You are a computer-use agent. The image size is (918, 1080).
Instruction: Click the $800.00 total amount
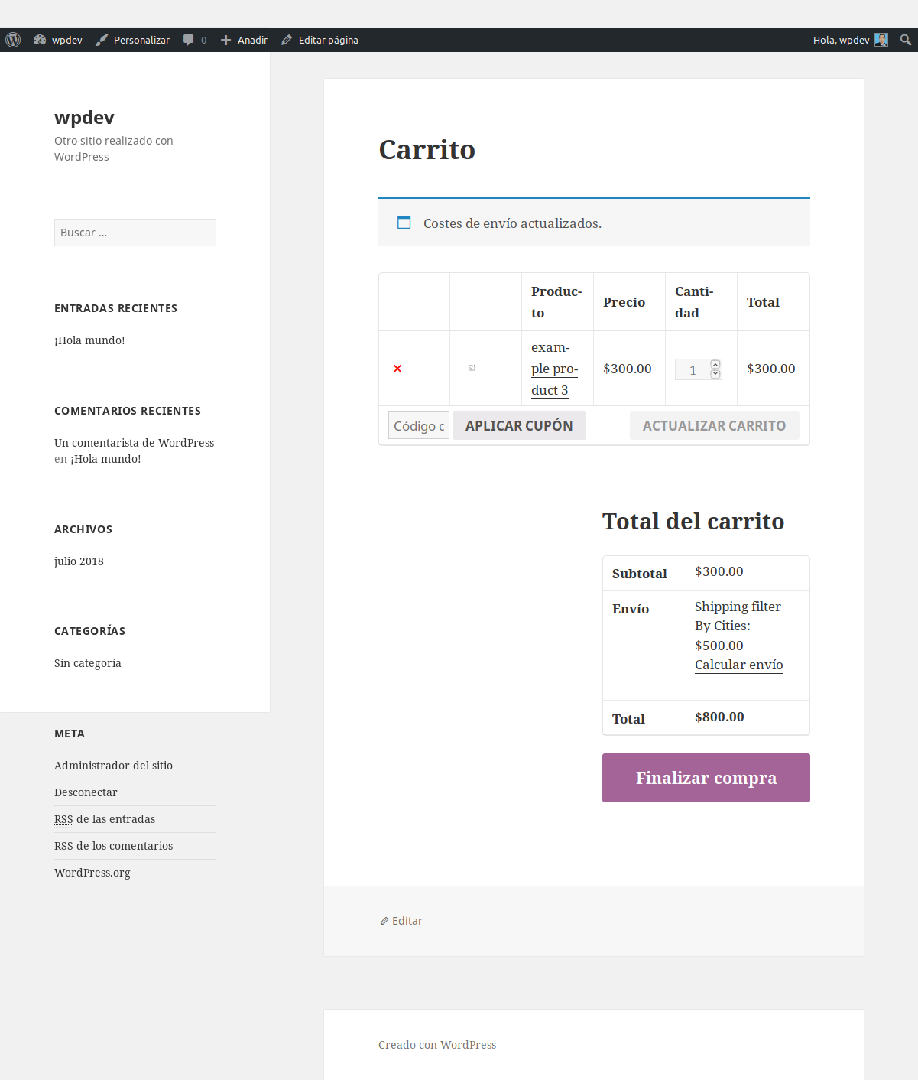click(719, 717)
